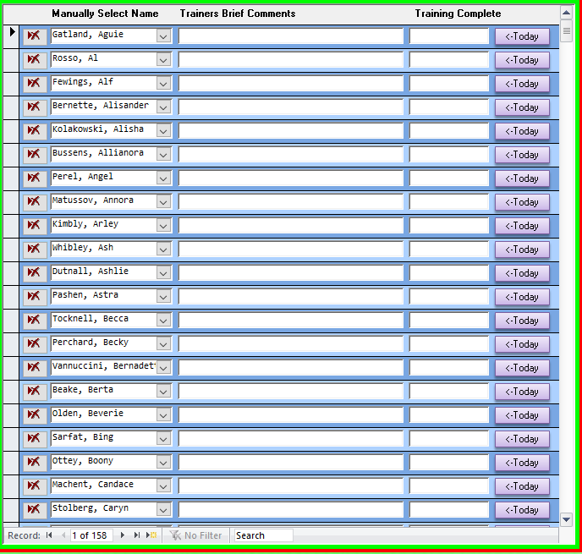Select the record selector for Gatland, Aguie row
The width and height of the screenshot is (582, 554).
point(11,36)
